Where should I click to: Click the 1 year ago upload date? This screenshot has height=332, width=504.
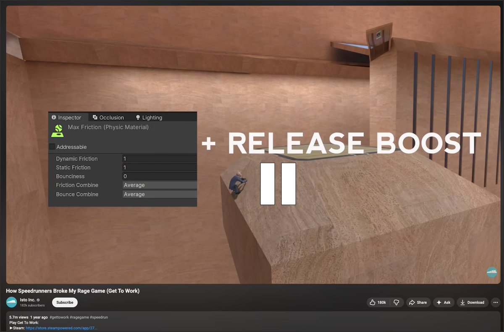tap(39, 317)
